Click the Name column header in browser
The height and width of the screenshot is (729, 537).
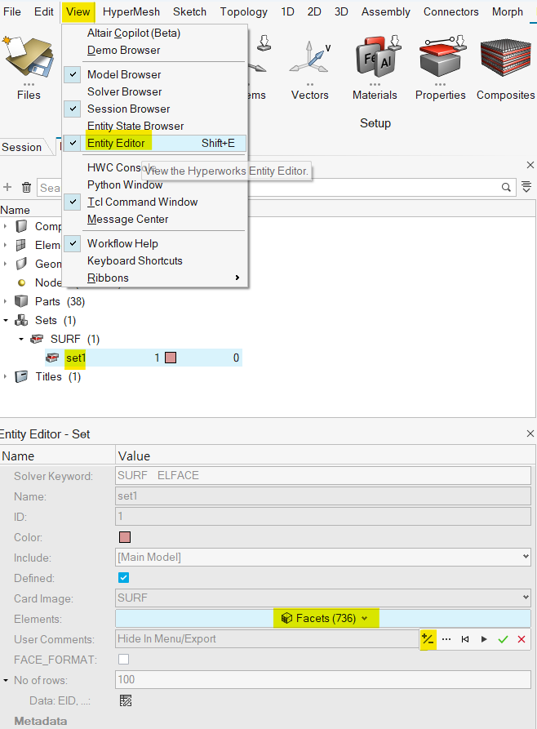pyautogui.click(x=15, y=210)
